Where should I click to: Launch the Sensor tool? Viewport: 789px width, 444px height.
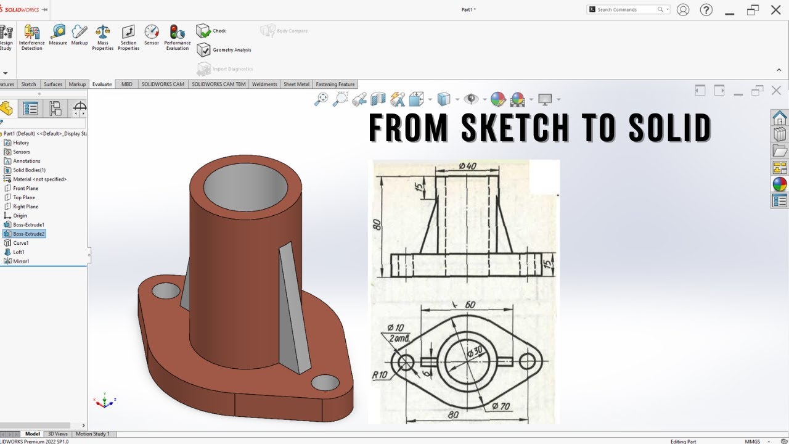tap(152, 35)
